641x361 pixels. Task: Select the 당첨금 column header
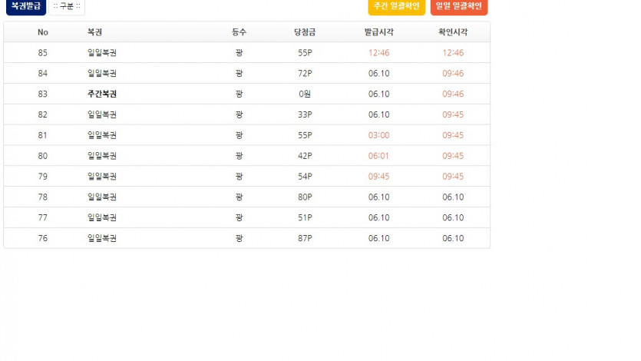305,32
